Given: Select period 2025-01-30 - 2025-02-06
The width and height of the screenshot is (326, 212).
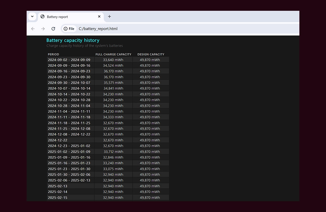Looking at the screenshot, I should 69,175.
